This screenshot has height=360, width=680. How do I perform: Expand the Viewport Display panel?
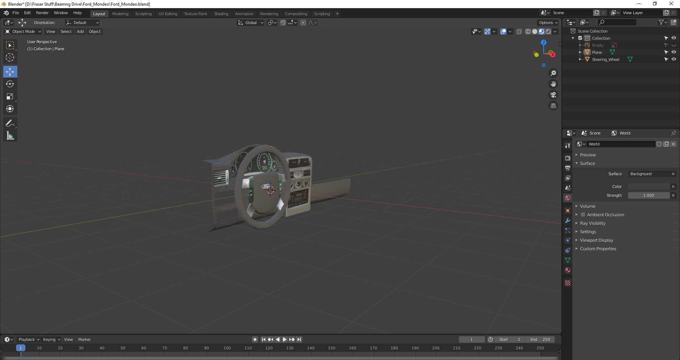click(x=596, y=240)
